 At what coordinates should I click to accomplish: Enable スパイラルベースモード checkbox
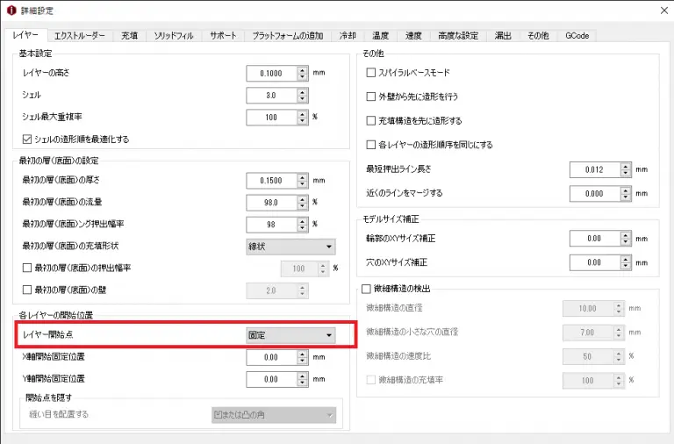pos(371,71)
